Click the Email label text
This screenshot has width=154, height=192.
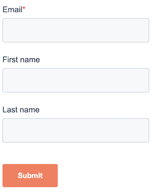click(13, 9)
